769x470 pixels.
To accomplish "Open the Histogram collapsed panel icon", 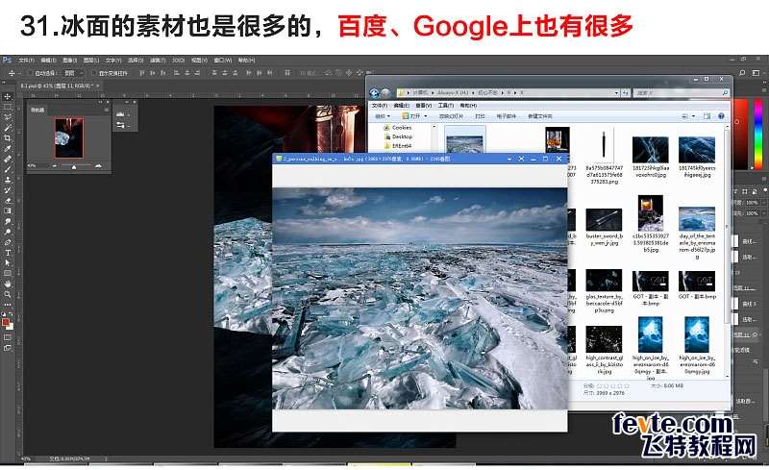I will (x=121, y=114).
